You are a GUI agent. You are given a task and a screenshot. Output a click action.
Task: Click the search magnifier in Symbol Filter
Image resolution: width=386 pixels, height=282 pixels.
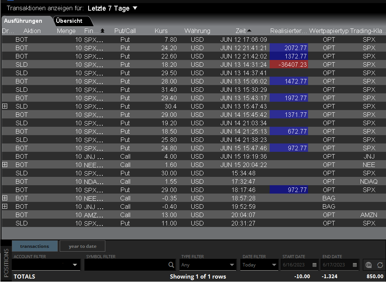[x=172, y=265]
